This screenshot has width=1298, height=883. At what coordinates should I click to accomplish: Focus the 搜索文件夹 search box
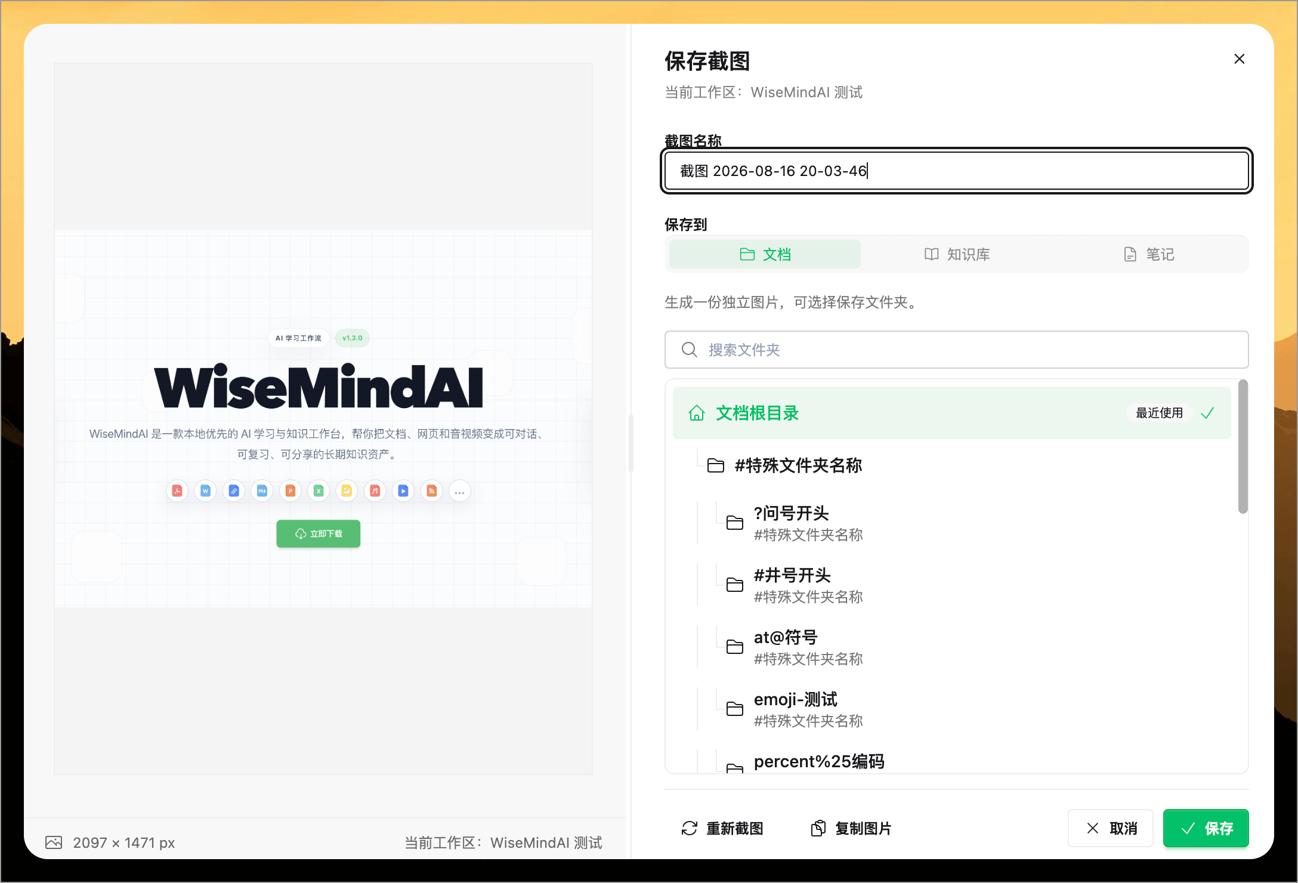pyautogui.click(x=956, y=350)
